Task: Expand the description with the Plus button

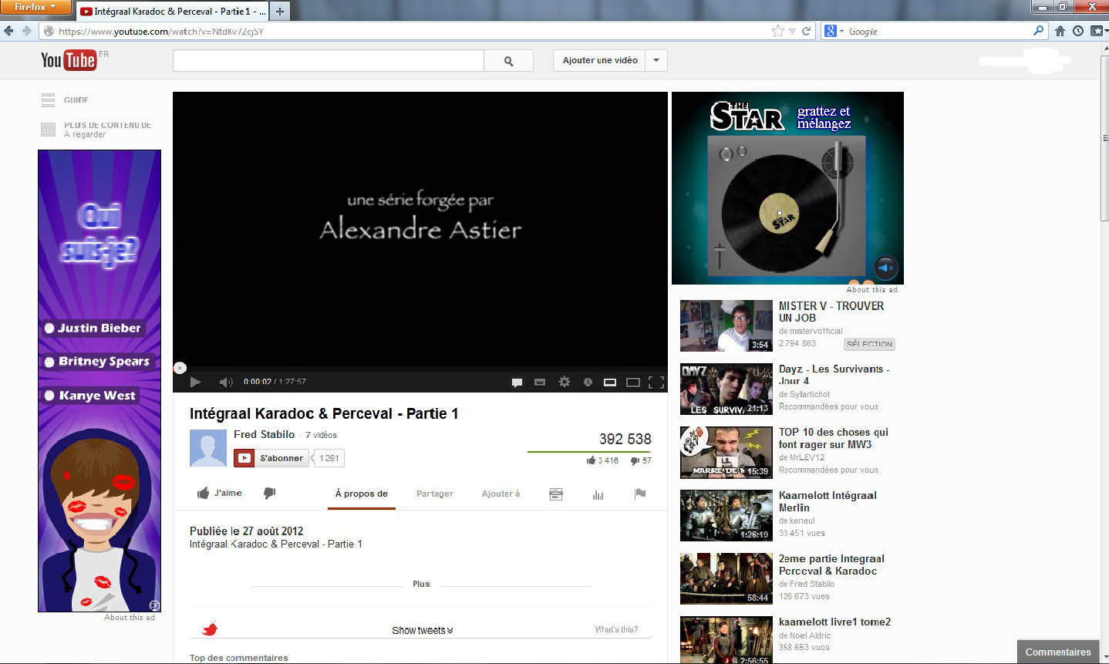Action: 421,584
